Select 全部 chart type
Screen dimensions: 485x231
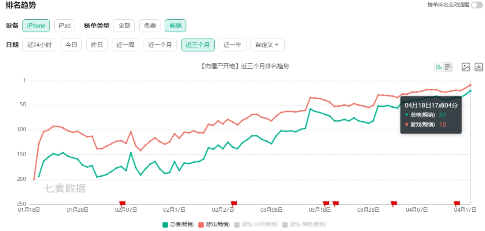tap(124, 26)
